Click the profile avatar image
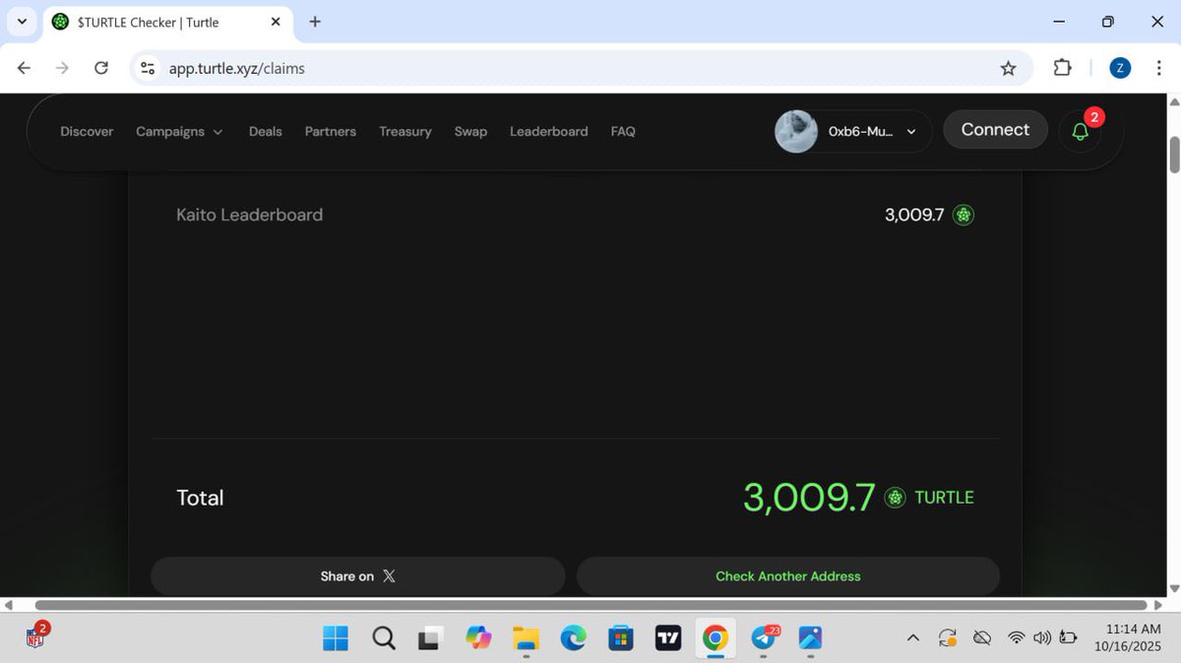Viewport: 1181px width, 663px height. coord(796,131)
